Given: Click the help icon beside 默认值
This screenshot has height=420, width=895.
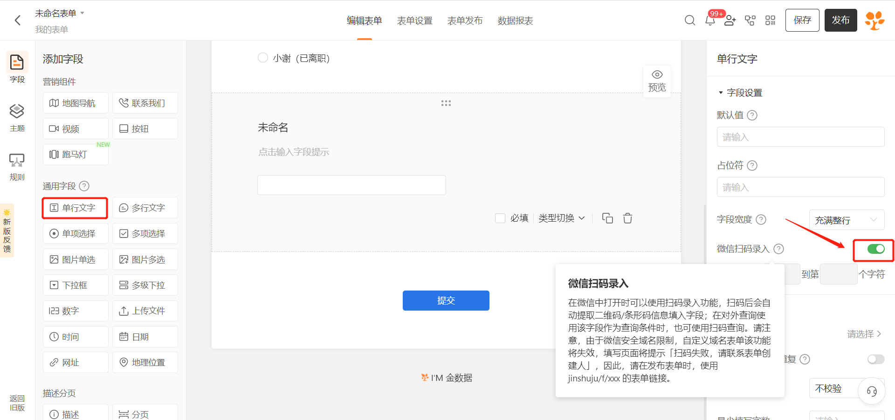Looking at the screenshot, I should (752, 115).
